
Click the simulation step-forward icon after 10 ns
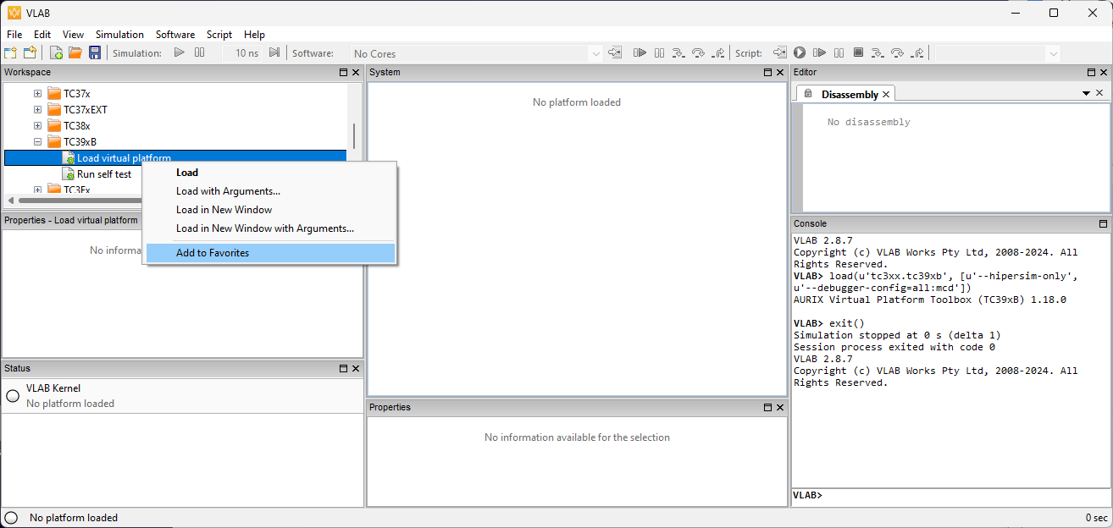coord(274,52)
